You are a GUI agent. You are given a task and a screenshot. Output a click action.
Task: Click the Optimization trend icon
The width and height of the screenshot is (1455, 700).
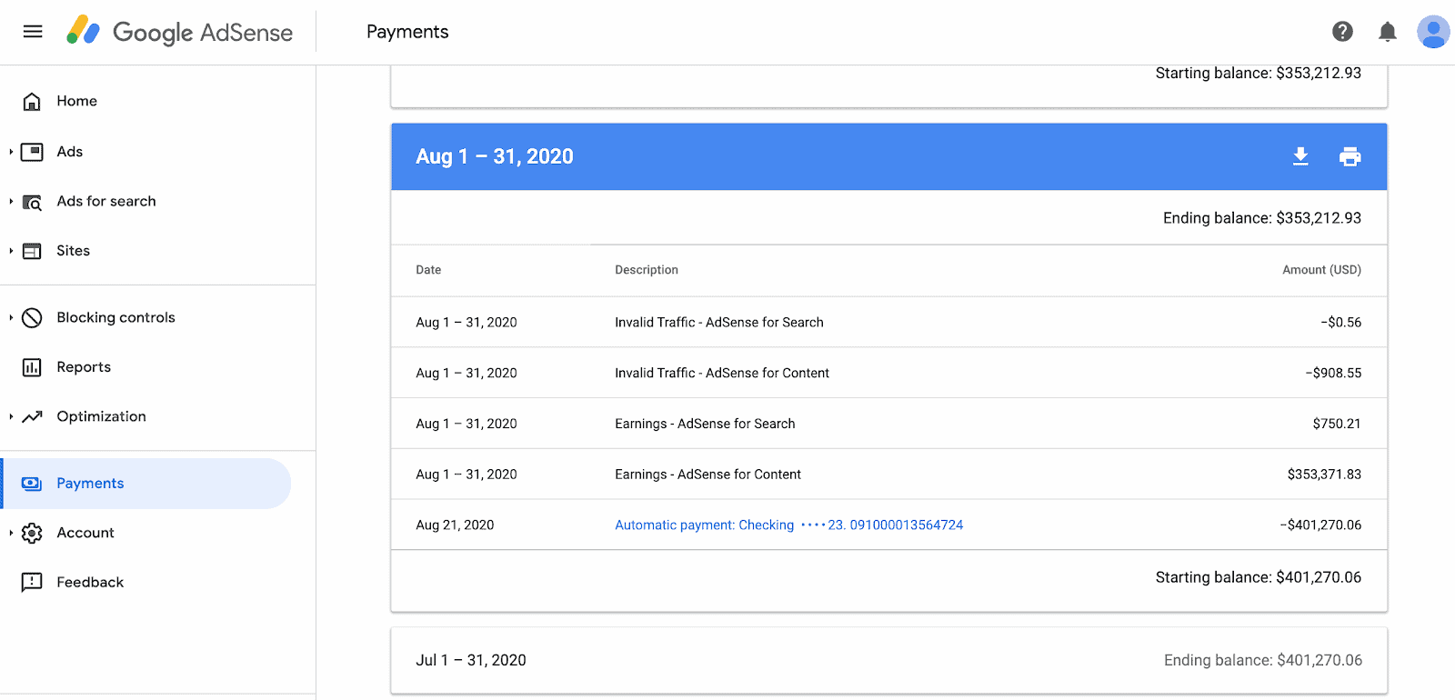click(x=32, y=416)
